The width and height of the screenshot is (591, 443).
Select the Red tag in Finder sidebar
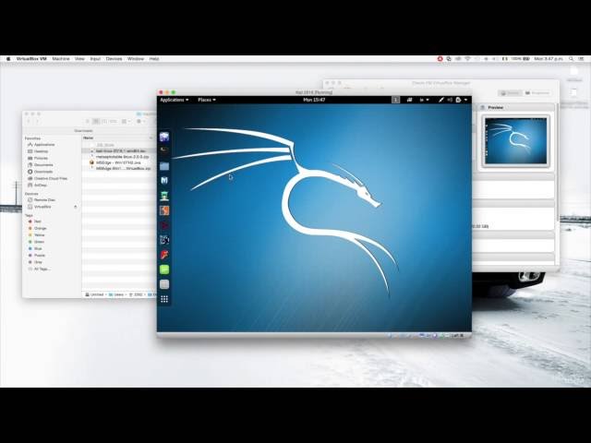pos(35,221)
